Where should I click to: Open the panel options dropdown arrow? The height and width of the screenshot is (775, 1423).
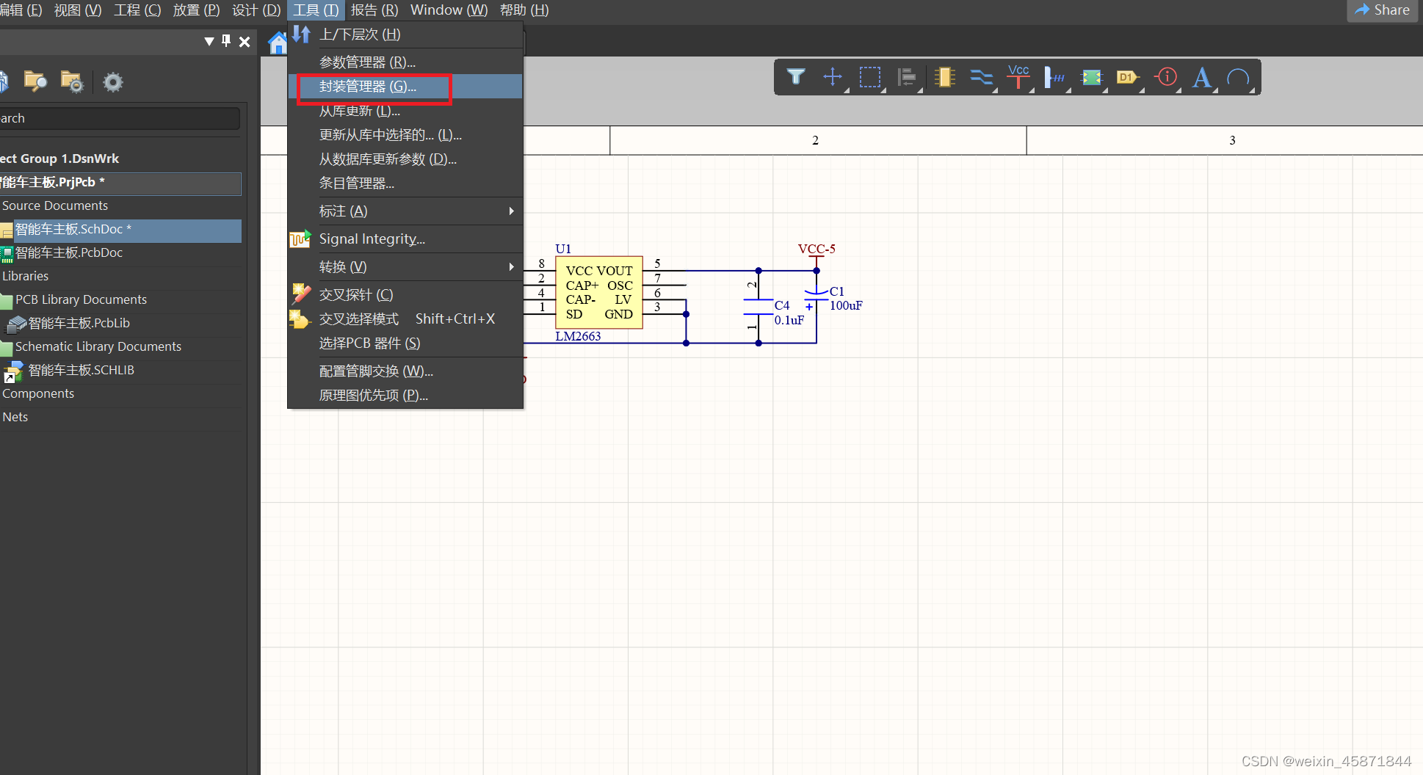209,41
